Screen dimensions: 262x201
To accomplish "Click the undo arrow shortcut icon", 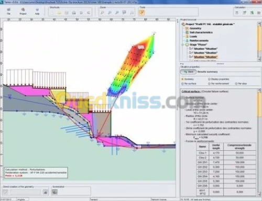I will pyautogui.click(x=81, y=13).
